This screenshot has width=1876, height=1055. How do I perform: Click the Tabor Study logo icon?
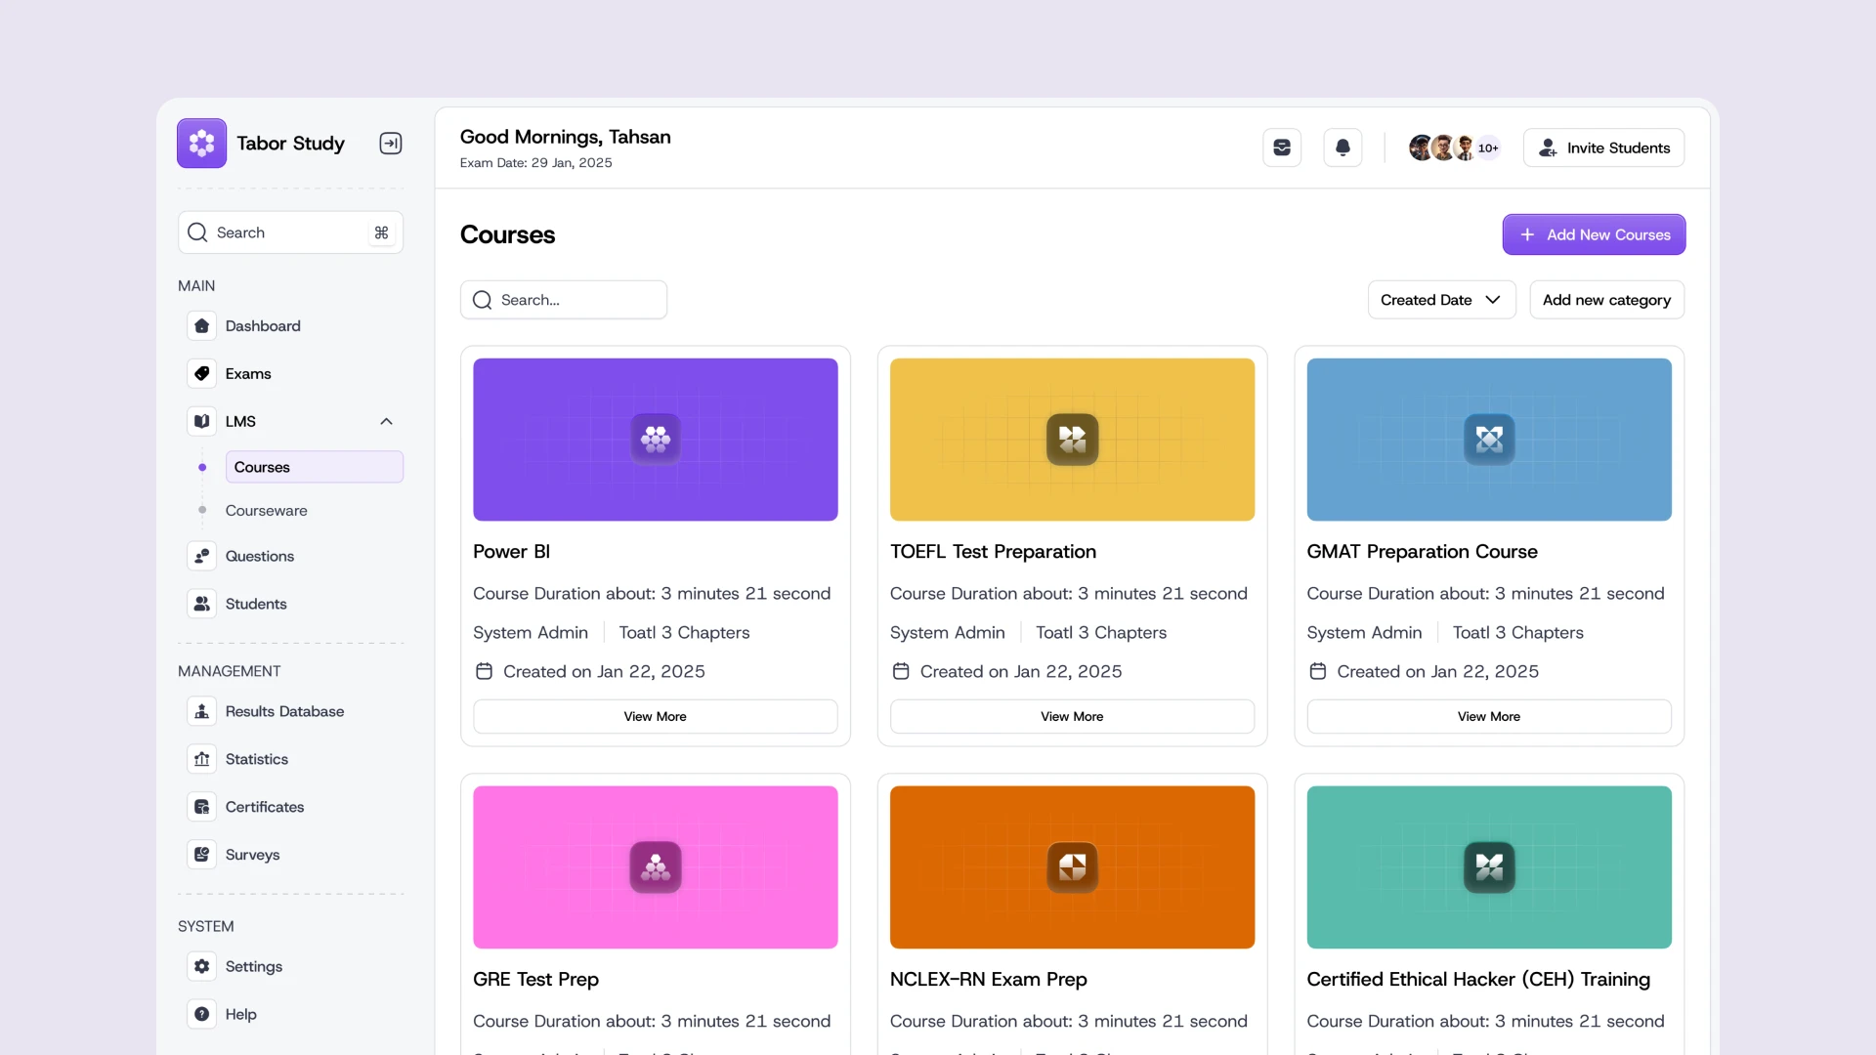point(201,144)
